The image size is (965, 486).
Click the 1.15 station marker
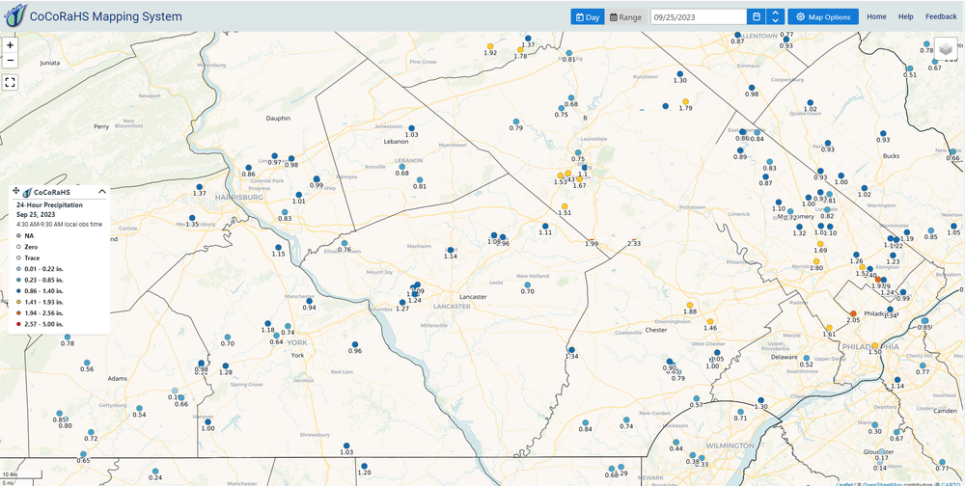coord(278,247)
